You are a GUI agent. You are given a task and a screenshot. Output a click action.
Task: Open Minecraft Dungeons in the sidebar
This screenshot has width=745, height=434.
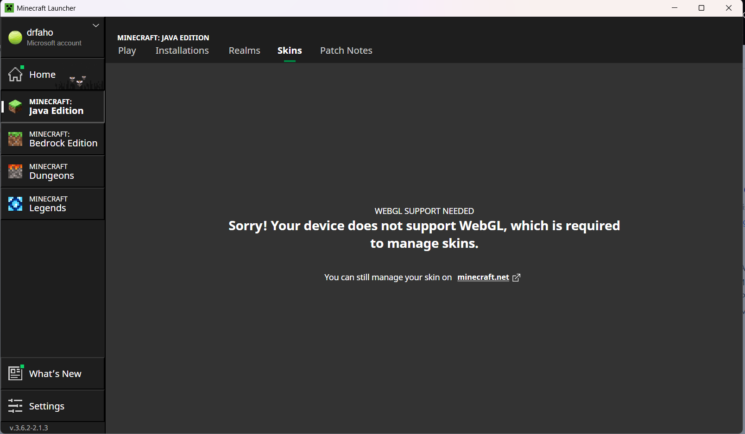pyautogui.click(x=53, y=171)
